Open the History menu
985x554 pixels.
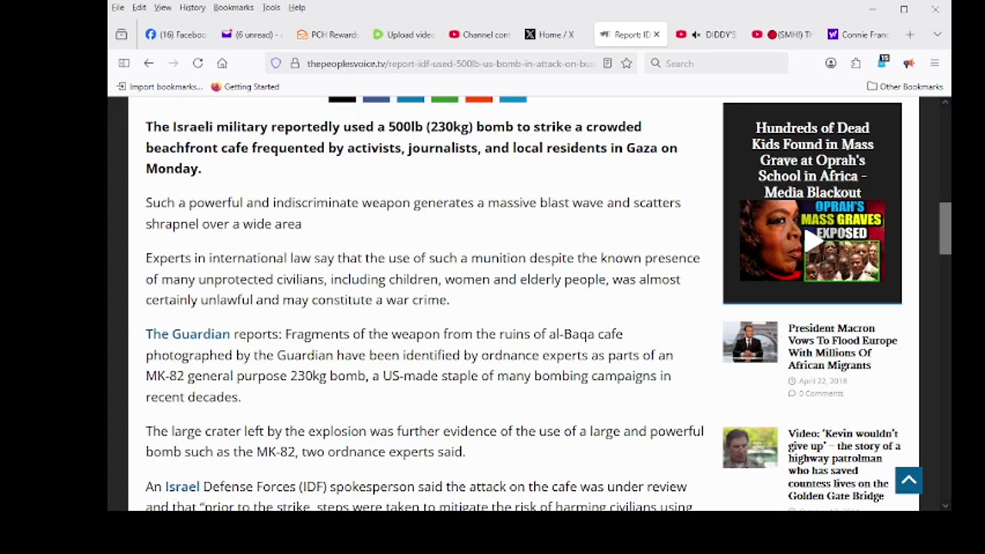(192, 8)
